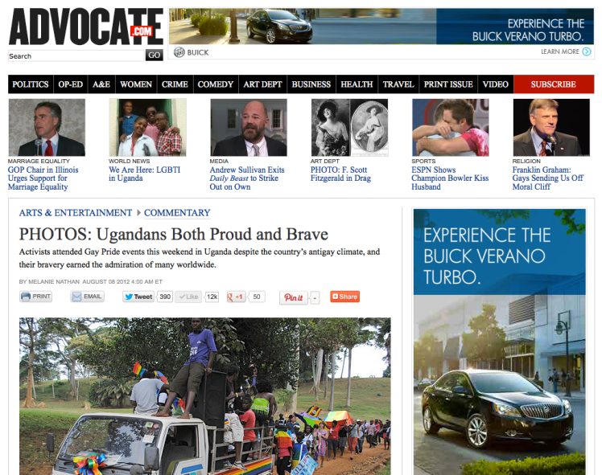Viewport: 602px width, 475px height.
Task: Pin the article with Pin it button
Action: click(294, 297)
